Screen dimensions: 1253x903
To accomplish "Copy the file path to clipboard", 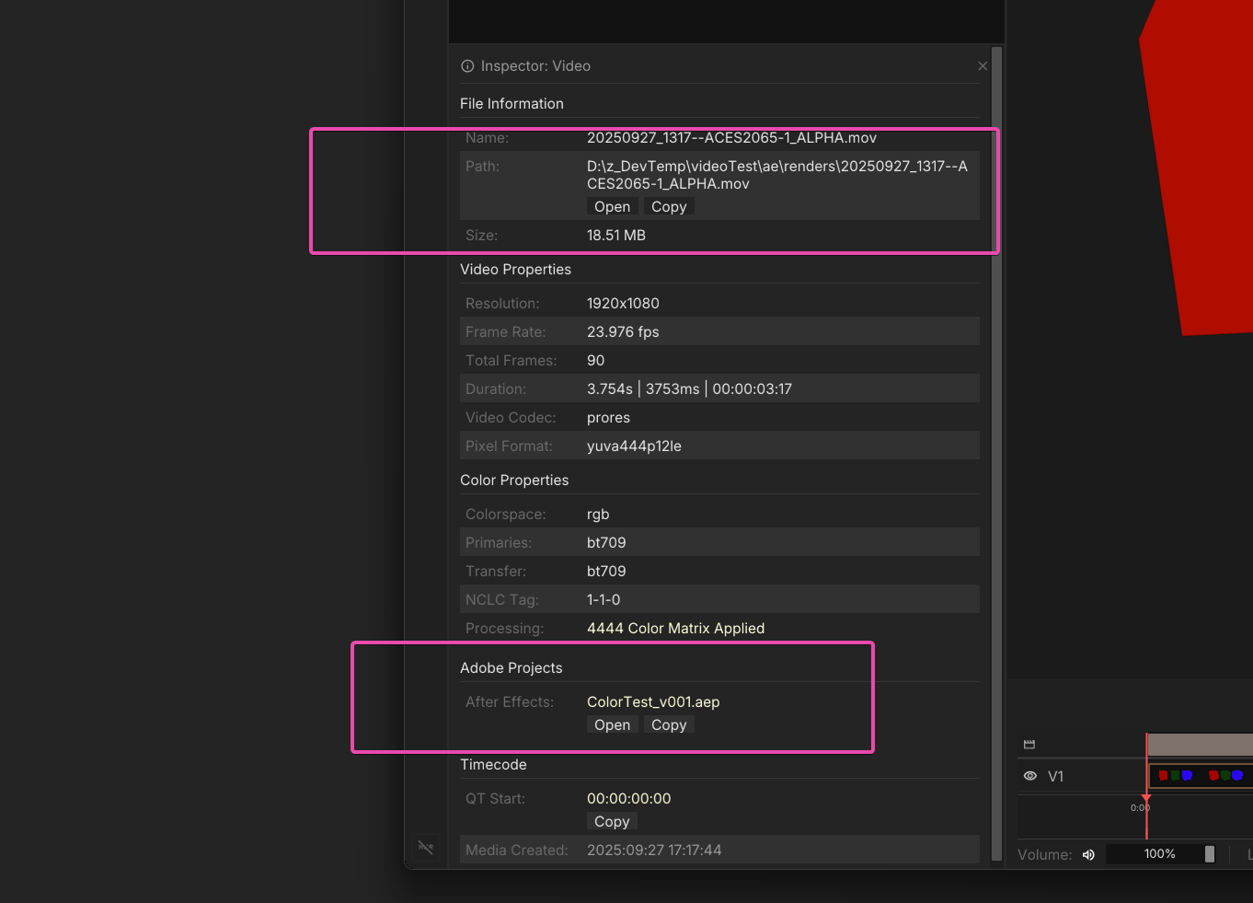I will point(669,207).
